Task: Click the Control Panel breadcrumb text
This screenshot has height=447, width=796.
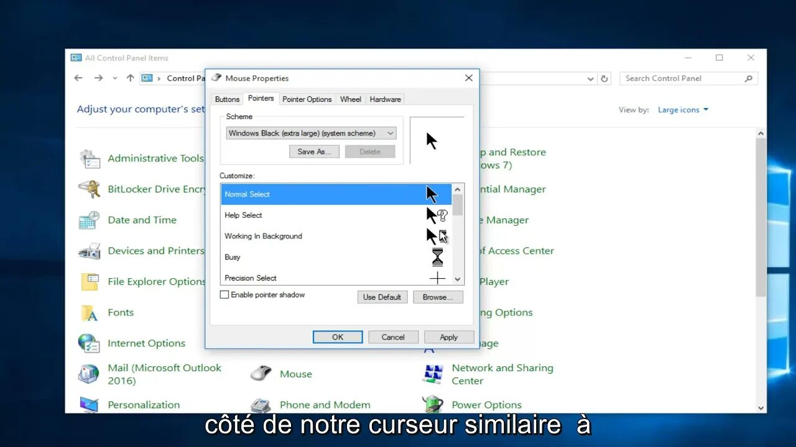Action: tap(186, 78)
